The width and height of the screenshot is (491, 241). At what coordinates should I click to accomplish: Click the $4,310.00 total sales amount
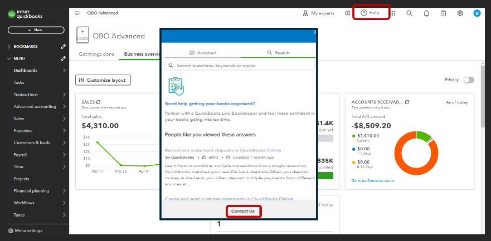(100, 126)
